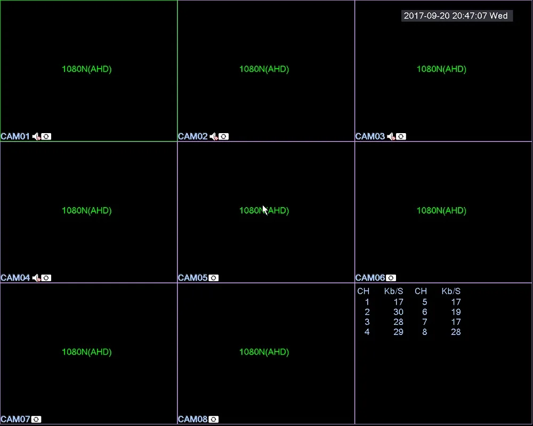The height and width of the screenshot is (426, 533).
Task: Click the CAM08 recording status icon
Action: (214, 419)
